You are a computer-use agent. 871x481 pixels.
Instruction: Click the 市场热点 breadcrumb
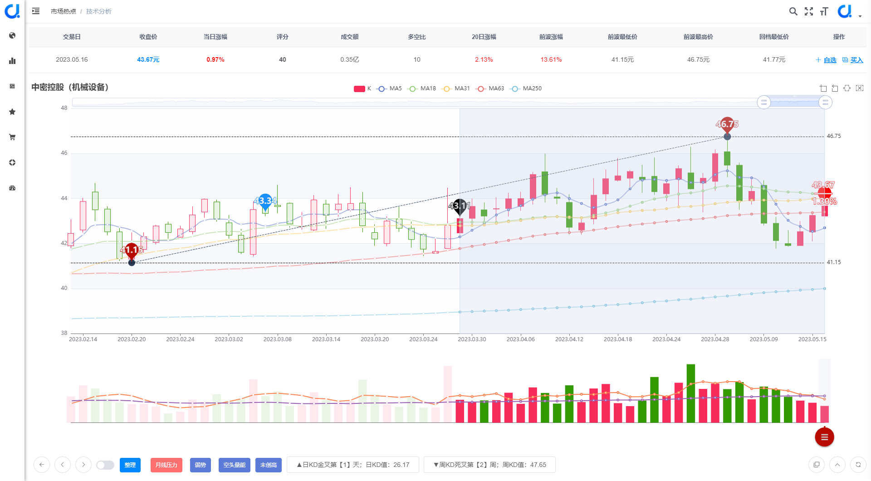point(64,11)
